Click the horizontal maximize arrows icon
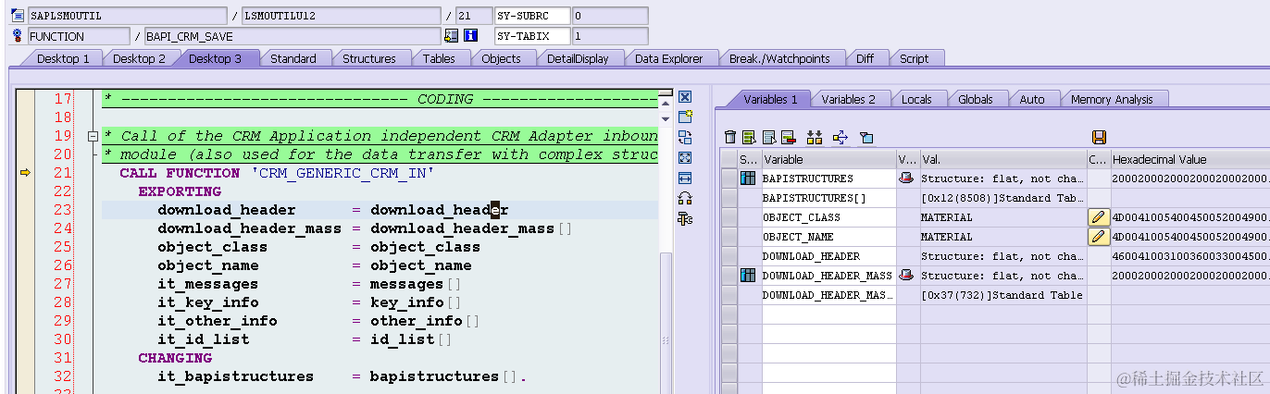Viewport: 1270px width, 394px height. (x=685, y=179)
